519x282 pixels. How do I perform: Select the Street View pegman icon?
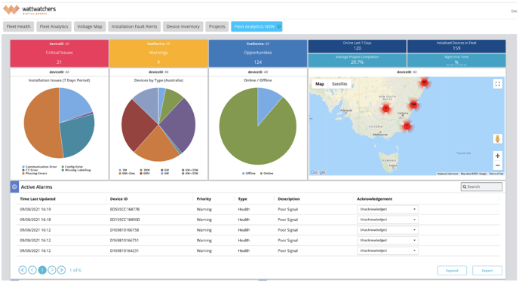point(497,139)
